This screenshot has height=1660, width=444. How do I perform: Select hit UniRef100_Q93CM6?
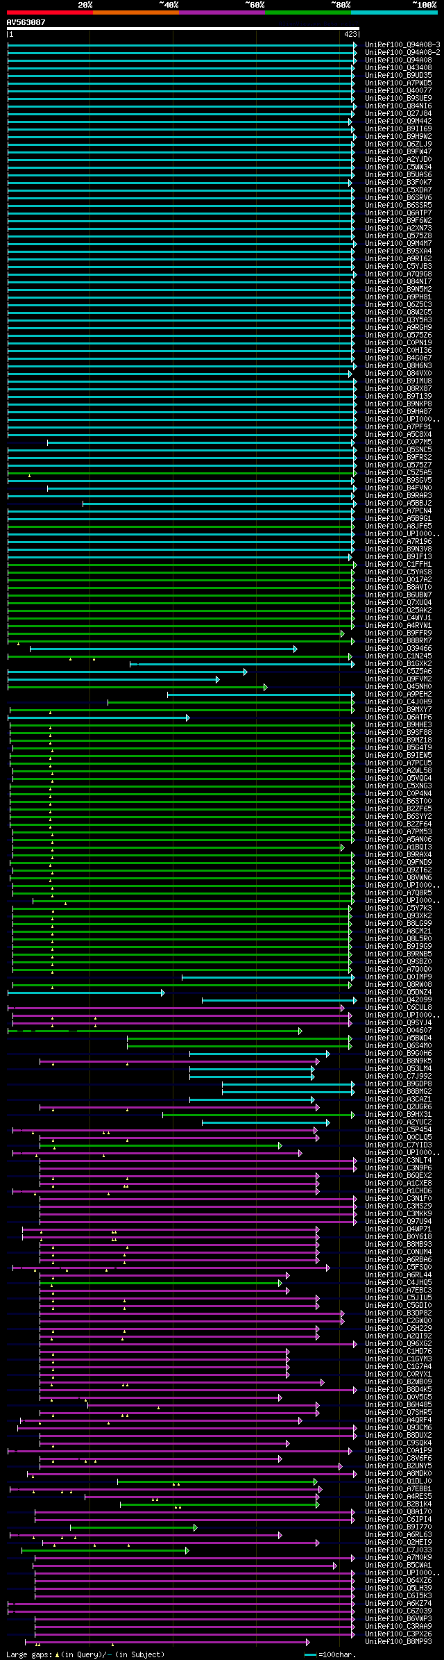(398, 1428)
